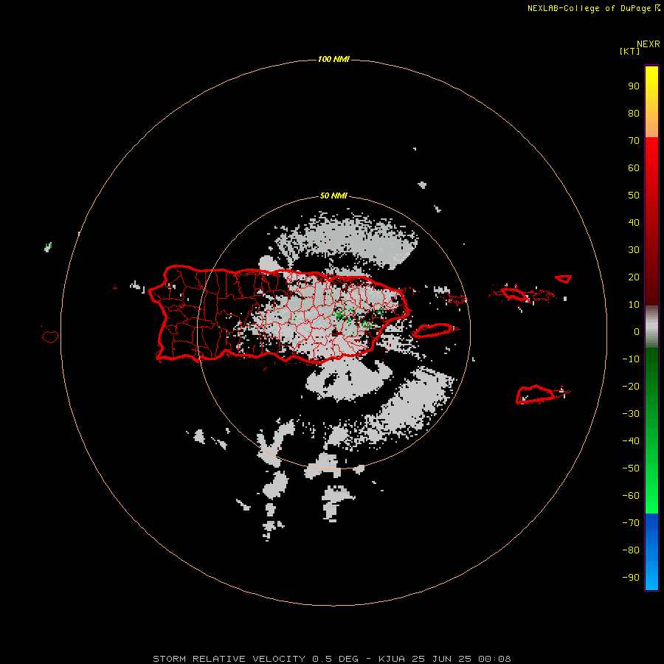This screenshot has width=664, height=664.
Task: Click the -30 value on the velocity scale
Action: (631, 414)
